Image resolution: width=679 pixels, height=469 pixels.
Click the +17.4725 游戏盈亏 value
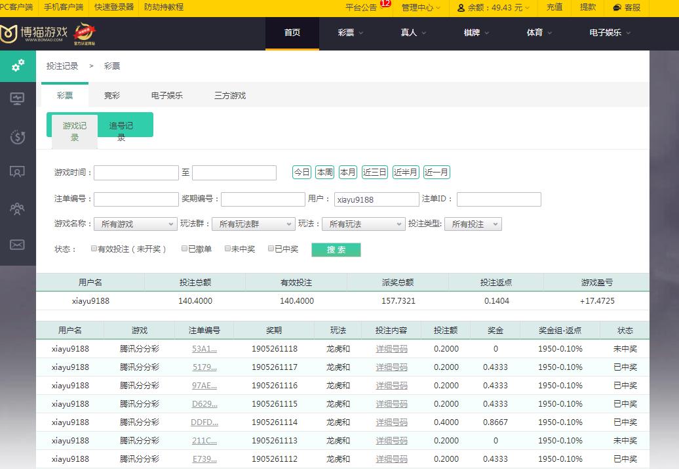(x=596, y=301)
